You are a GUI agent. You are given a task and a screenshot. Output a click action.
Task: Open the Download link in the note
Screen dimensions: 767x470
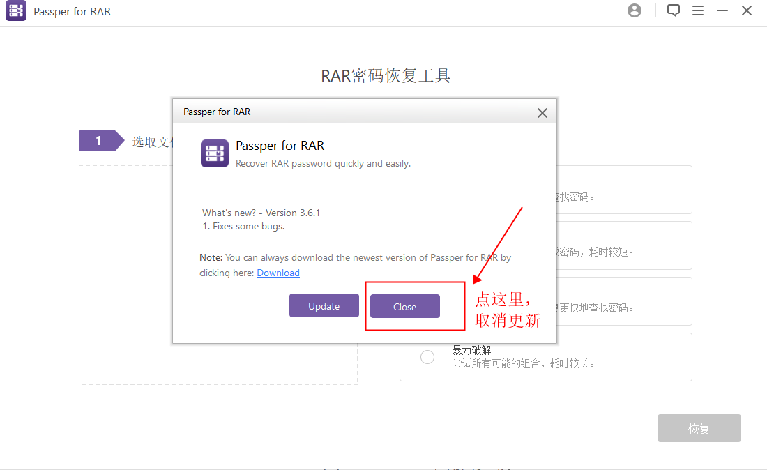(278, 273)
